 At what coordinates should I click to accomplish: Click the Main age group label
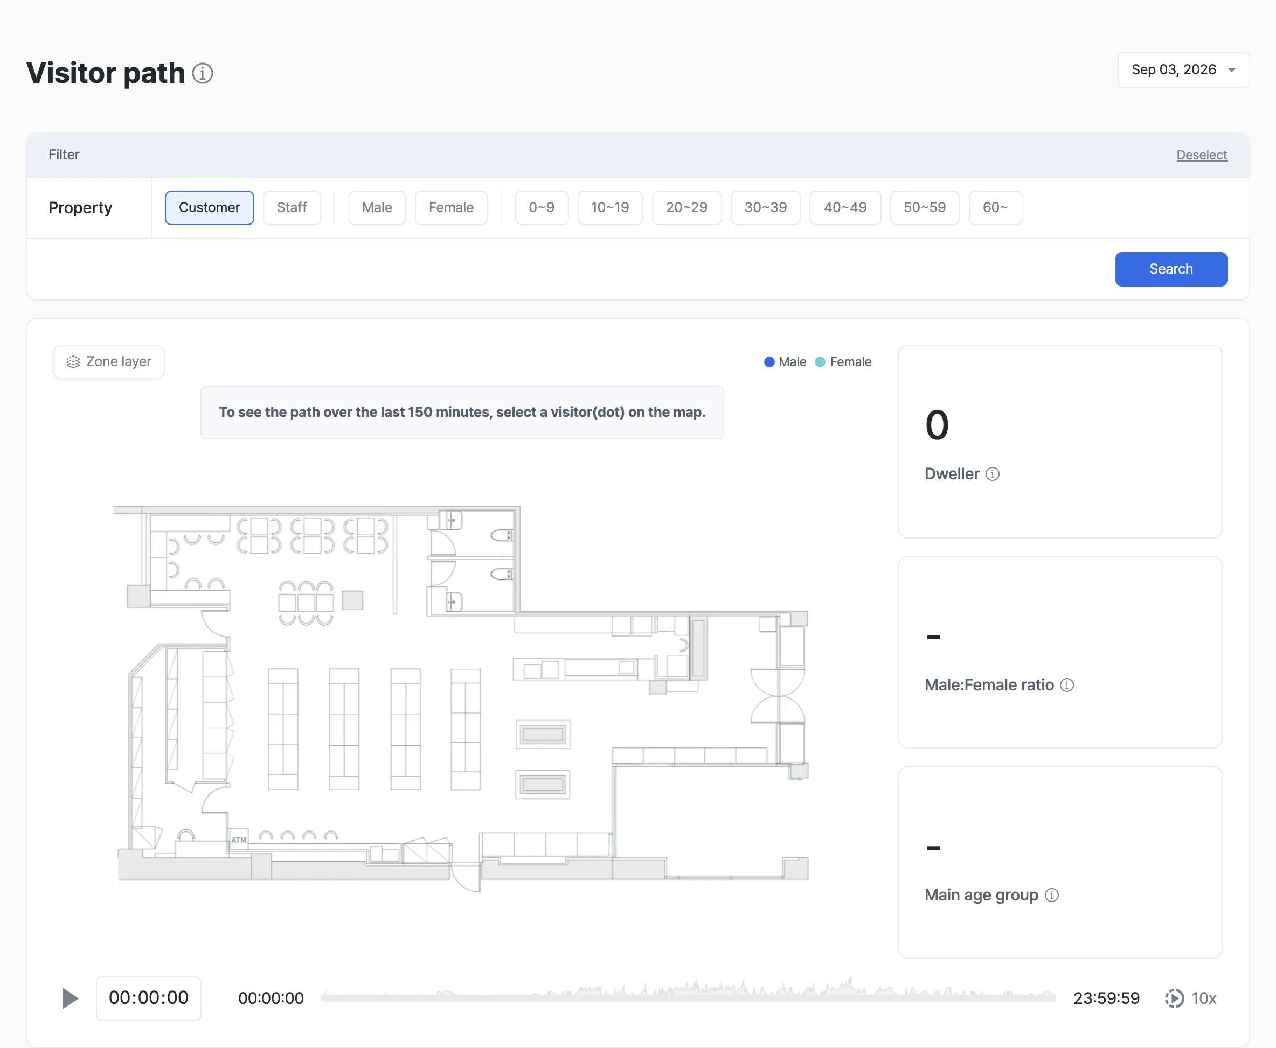[x=981, y=895]
